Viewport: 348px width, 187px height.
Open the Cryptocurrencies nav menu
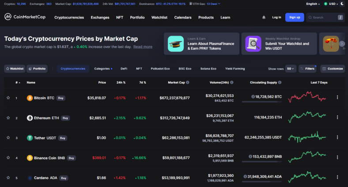pos(69,18)
